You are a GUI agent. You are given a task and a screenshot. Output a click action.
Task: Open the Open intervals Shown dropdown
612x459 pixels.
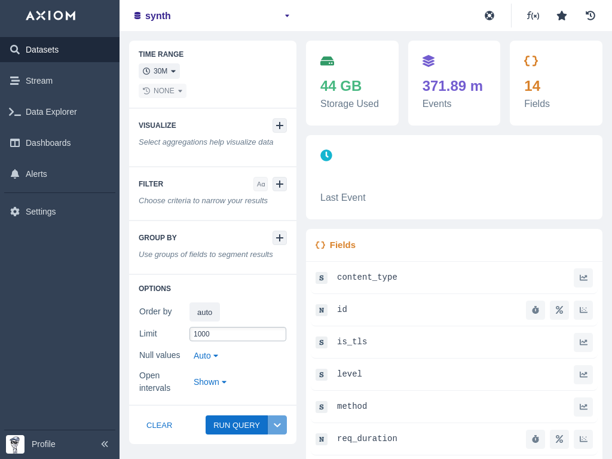[x=210, y=382]
